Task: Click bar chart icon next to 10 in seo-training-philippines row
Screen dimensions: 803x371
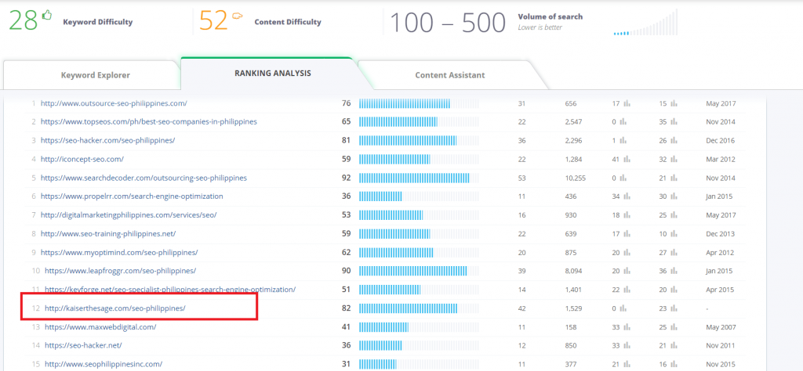Action: point(674,233)
